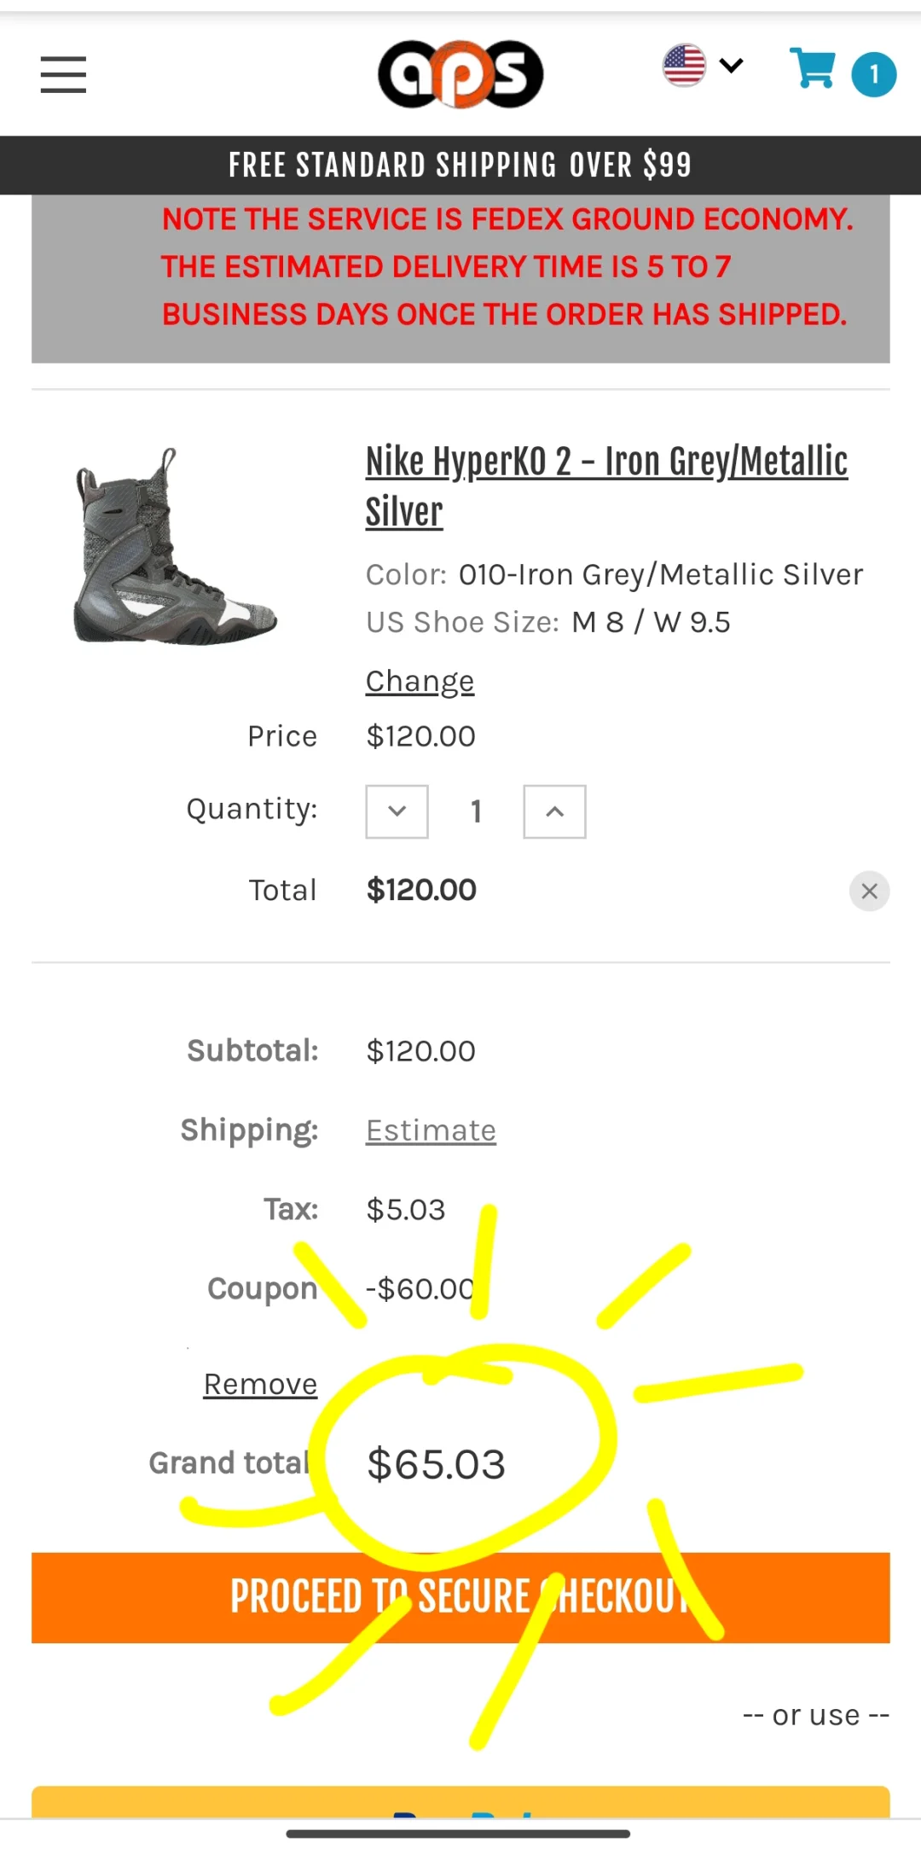Decrease quantity with the down arrow

[397, 811]
